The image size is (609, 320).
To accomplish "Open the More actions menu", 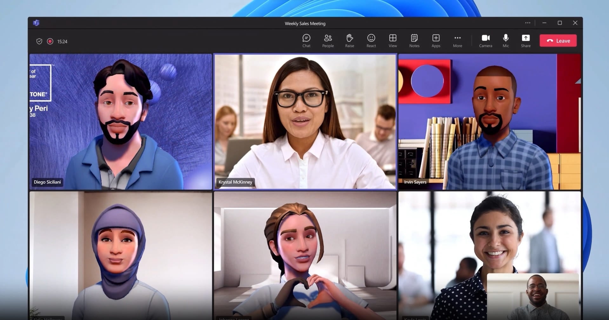I will (457, 40).
